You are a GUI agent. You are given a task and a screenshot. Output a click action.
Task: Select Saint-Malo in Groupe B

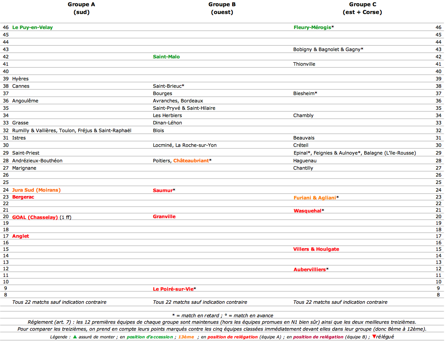[x=166, y=57]
